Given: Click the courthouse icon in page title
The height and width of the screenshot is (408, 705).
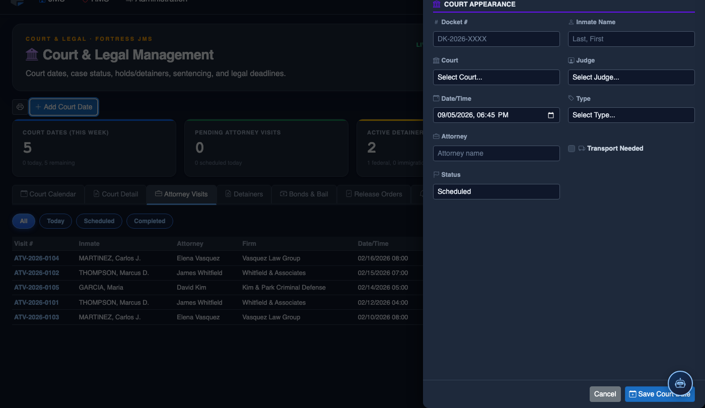Looking at the screenshot, I should click(32, 54).
